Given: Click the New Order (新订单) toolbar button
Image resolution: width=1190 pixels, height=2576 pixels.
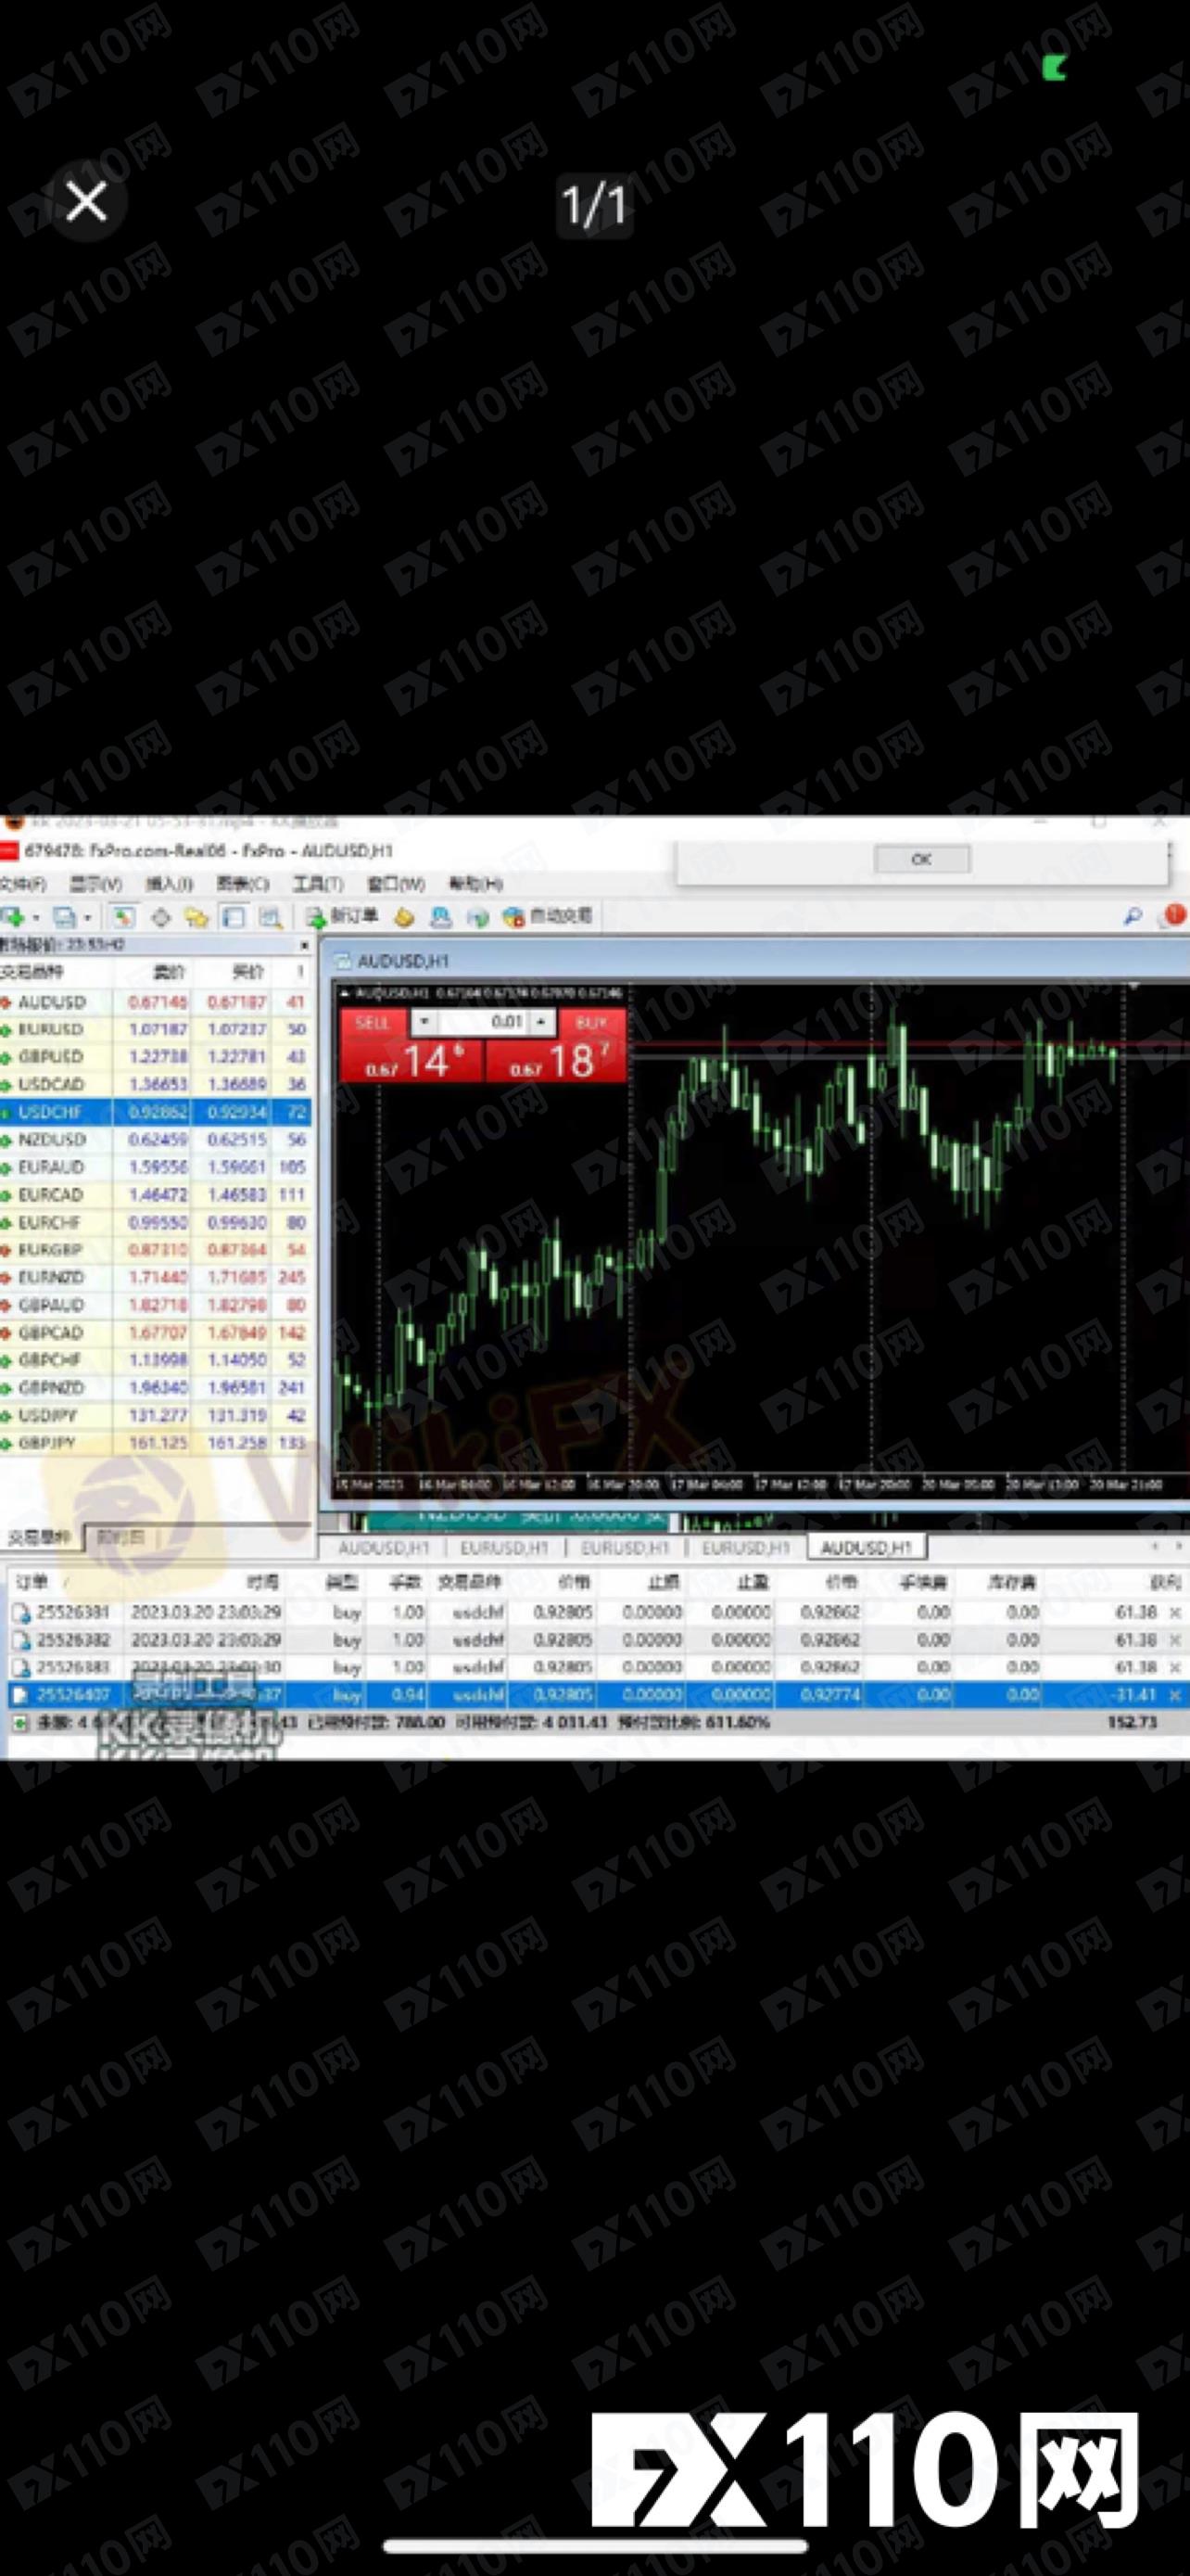Looking at the screenshot, I should 343,917.
